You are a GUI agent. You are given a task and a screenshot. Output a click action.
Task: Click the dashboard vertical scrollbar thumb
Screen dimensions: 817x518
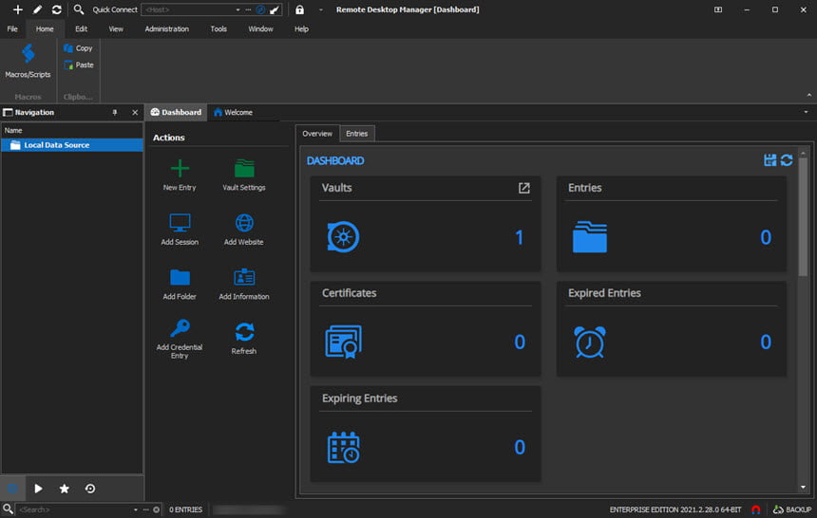click(x=803, y=215)
